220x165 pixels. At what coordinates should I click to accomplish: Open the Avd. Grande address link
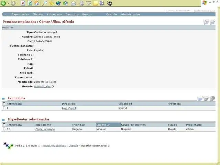click(69, 108)
